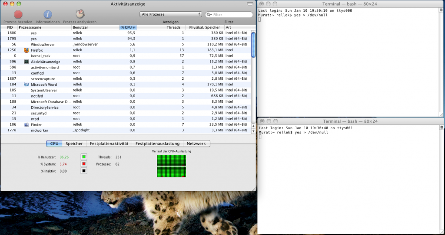The image size is (445, 235).
Task: Click the Finder process icon
Action: 27,124
